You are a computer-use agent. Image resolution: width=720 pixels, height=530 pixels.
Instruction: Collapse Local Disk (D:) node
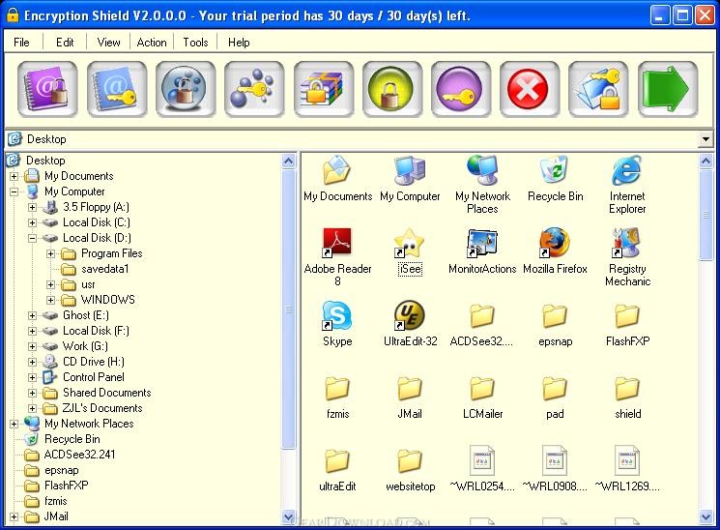click(x=32, y=238)
